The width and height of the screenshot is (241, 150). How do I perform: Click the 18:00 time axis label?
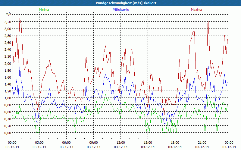click(x=175, y=142)
